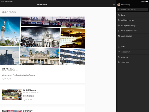Click the act.³ headquarter icon
The image size is (149, 112).
click(118, 20)
